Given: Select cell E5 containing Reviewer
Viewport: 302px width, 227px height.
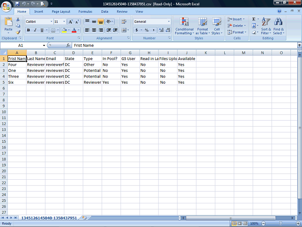Looking at the screenshot, I should (x=92, y=82).
